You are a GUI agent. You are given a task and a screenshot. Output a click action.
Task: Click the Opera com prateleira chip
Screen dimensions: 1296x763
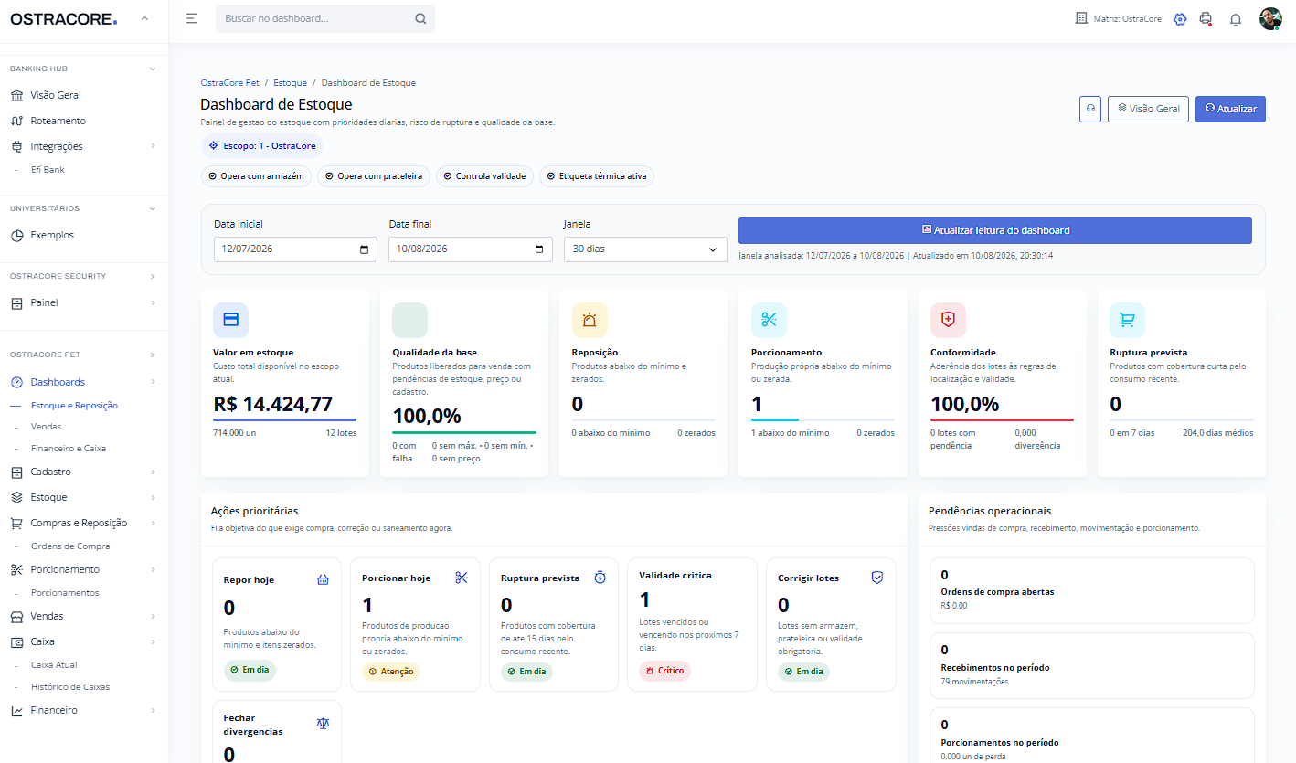pos(374,176)
